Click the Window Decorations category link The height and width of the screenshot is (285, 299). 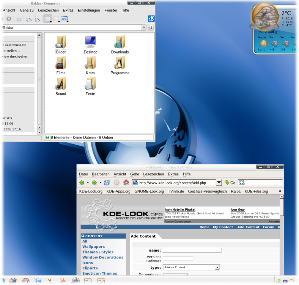click(x=103, y=257)
